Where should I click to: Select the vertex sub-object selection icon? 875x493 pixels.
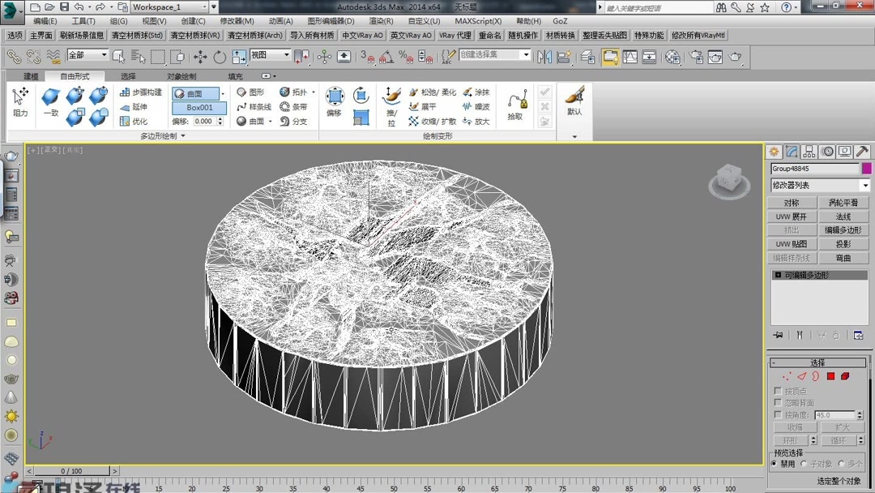[x=786, y=375]
